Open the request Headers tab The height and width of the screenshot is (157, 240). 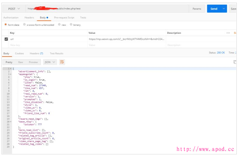click(x=29, y=18)
